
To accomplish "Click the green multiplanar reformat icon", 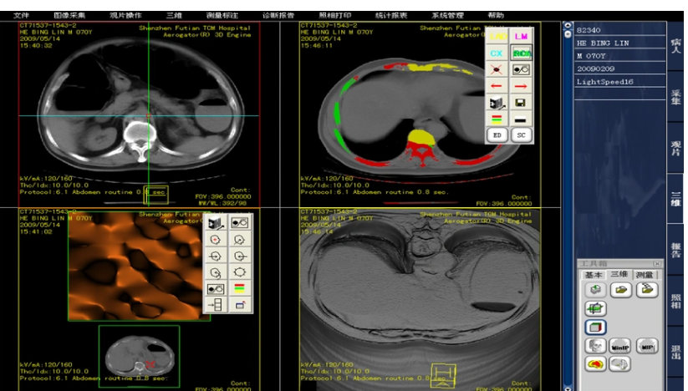I will (x=595, y=308).
